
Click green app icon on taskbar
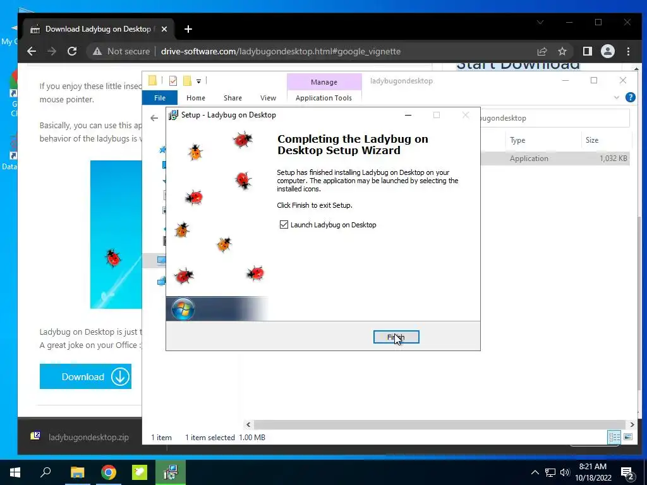tap(140, 472)
